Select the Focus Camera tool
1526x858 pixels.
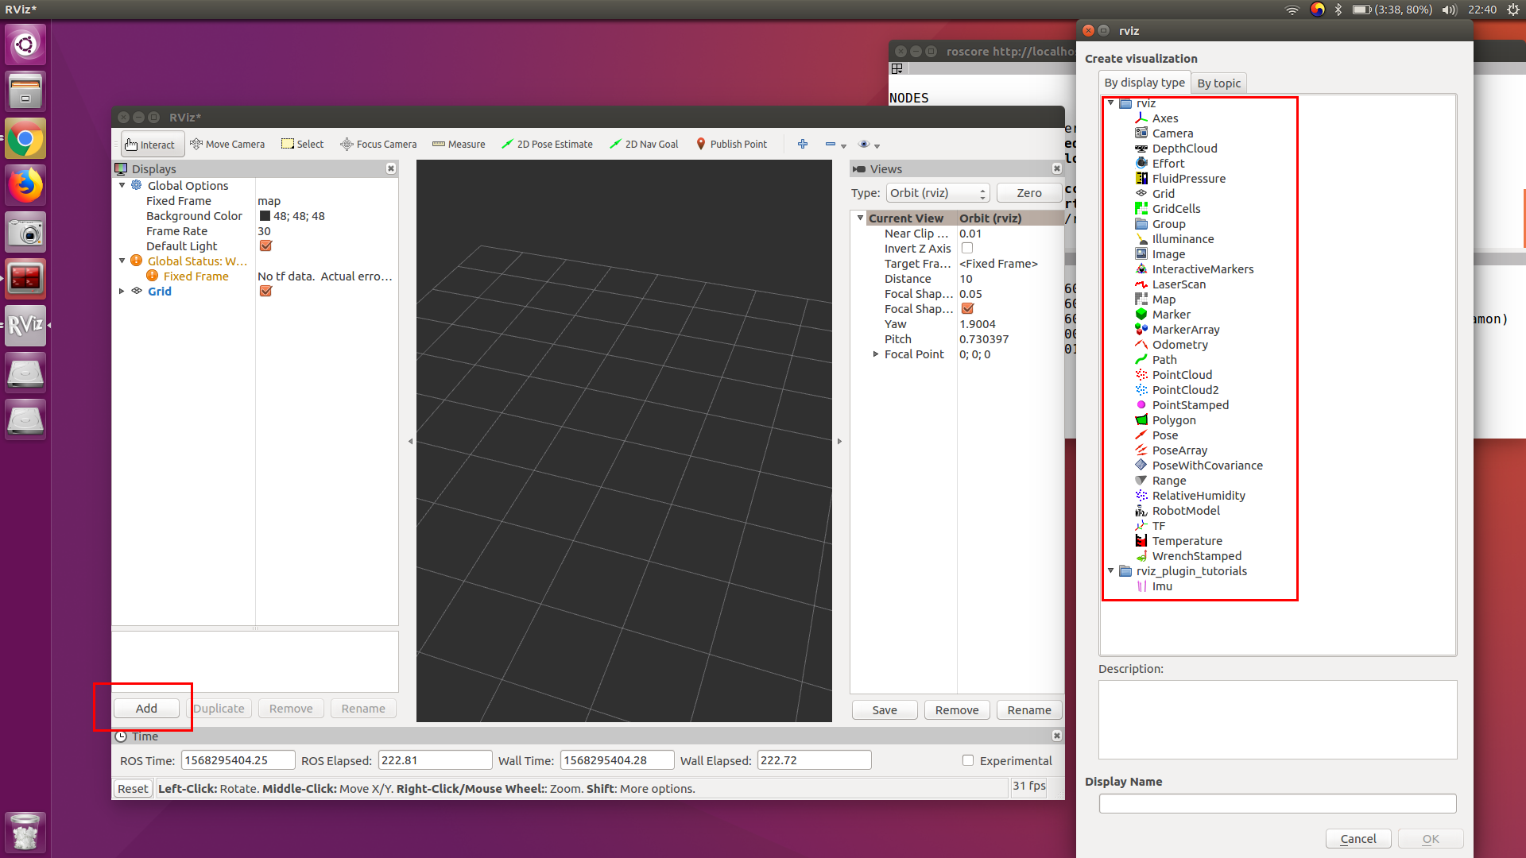[x=378, y=144]
